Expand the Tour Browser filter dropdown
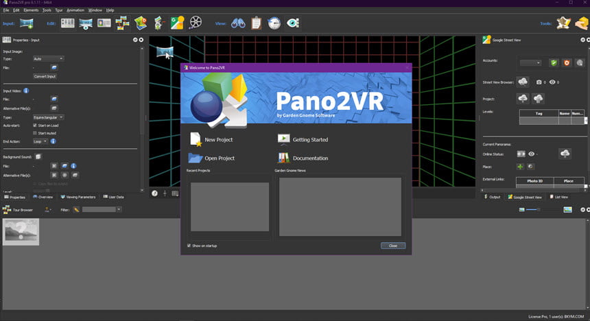 (119, 210)
